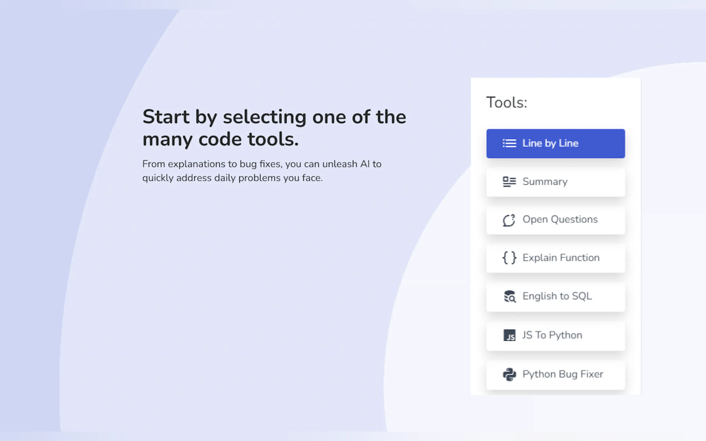Click the JS logo icon
The image size is (706, 441).
click(509, 335)
